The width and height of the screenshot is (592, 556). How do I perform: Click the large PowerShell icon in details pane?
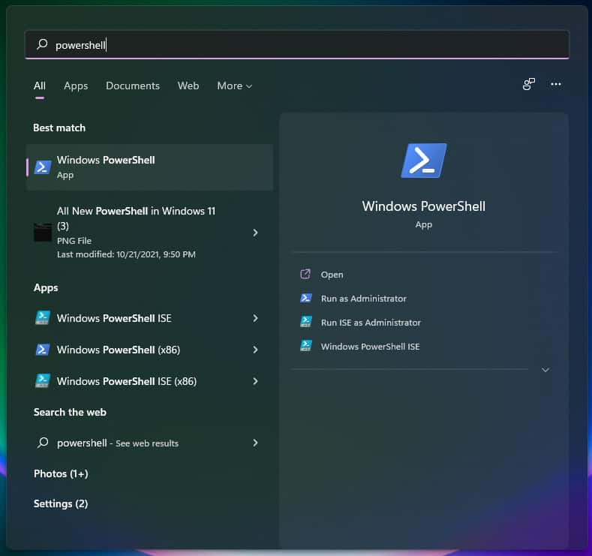(x=423, y=161)
